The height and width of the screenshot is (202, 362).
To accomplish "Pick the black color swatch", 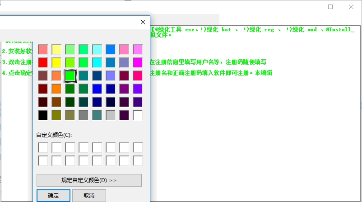I will point(43,115).
